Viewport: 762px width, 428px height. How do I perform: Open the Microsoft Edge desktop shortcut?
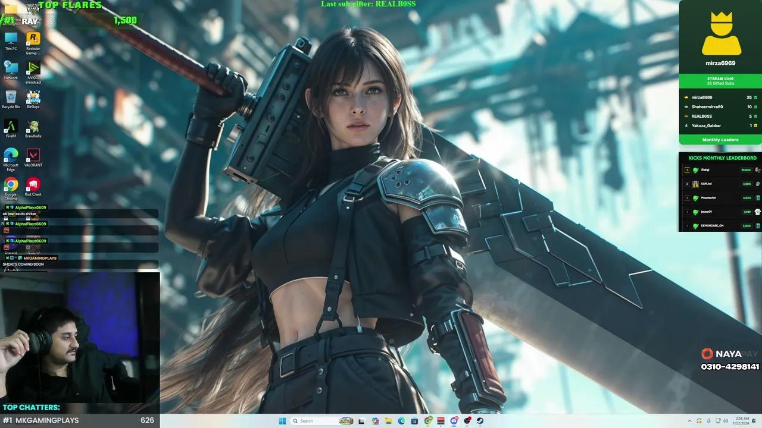tap(11, 160)
